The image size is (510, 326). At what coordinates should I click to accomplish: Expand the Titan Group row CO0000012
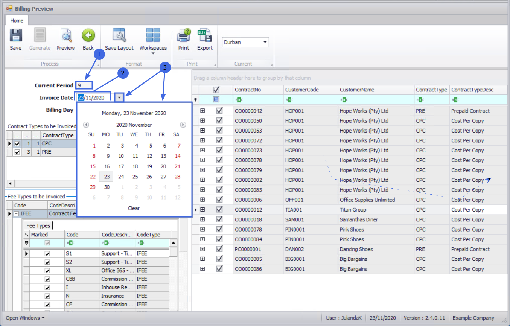pos(202,210)
